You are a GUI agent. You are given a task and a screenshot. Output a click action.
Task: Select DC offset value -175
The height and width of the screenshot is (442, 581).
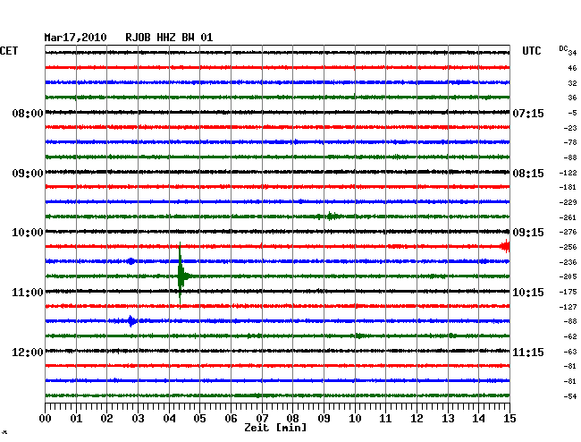click(568, 292)
